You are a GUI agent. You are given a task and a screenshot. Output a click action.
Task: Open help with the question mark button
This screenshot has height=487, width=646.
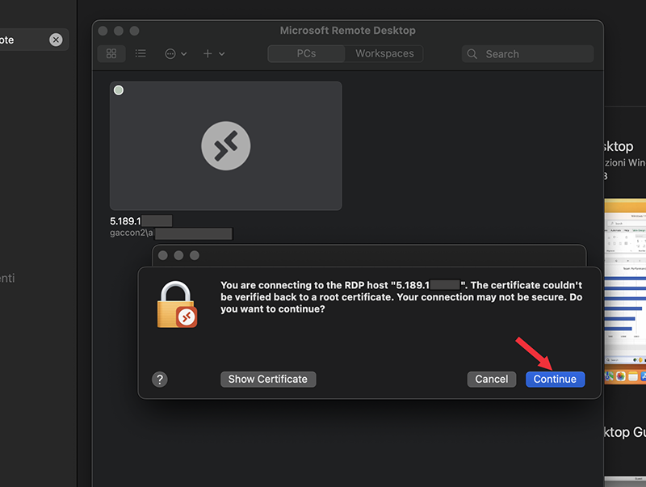160,379
